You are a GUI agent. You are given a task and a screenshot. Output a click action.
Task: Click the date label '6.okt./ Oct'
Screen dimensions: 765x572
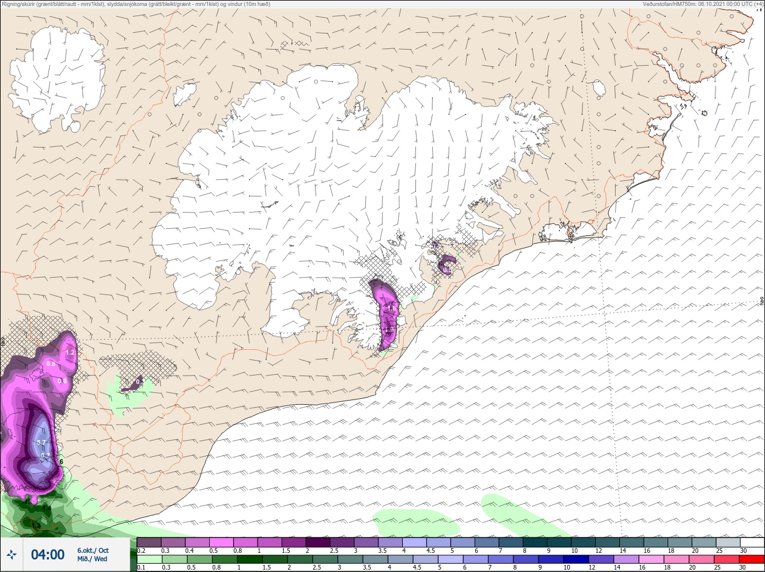tap(93, 551)
